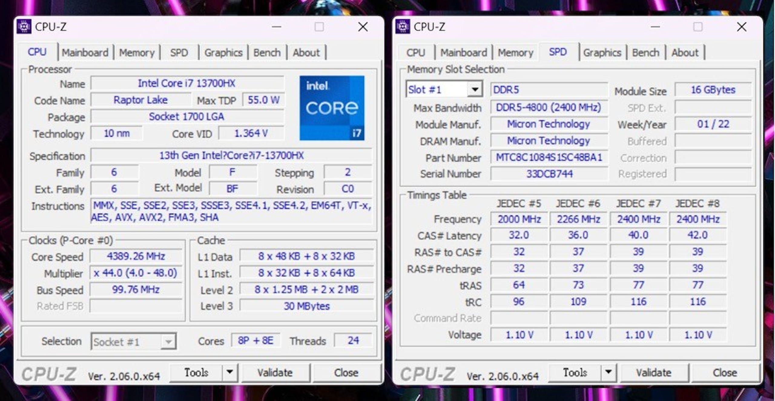Open Mainboard tab in right CPU-Z window
Viewport: 775px width, 401px height.
[464, 53]
